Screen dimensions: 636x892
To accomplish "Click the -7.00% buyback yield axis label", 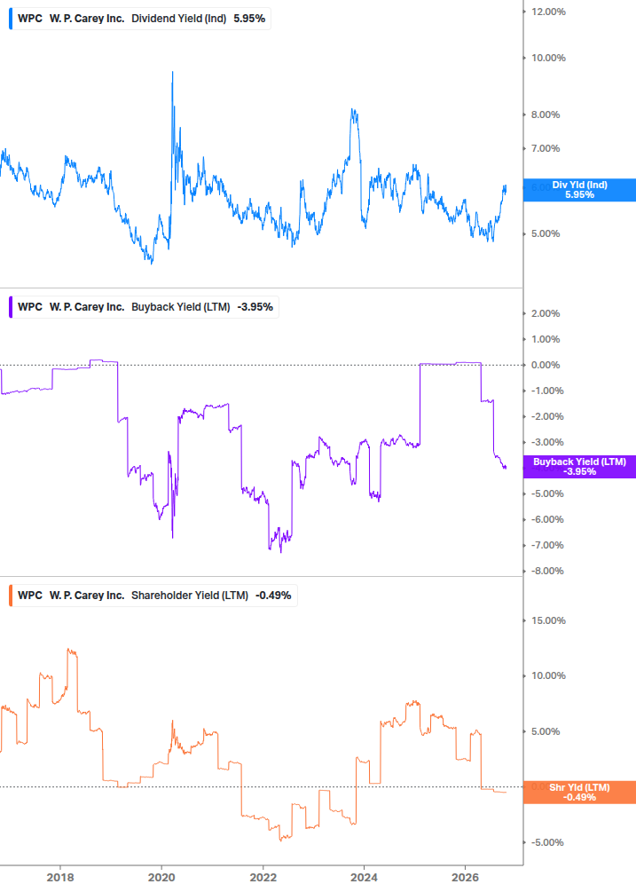I will (x=547, y=546).
